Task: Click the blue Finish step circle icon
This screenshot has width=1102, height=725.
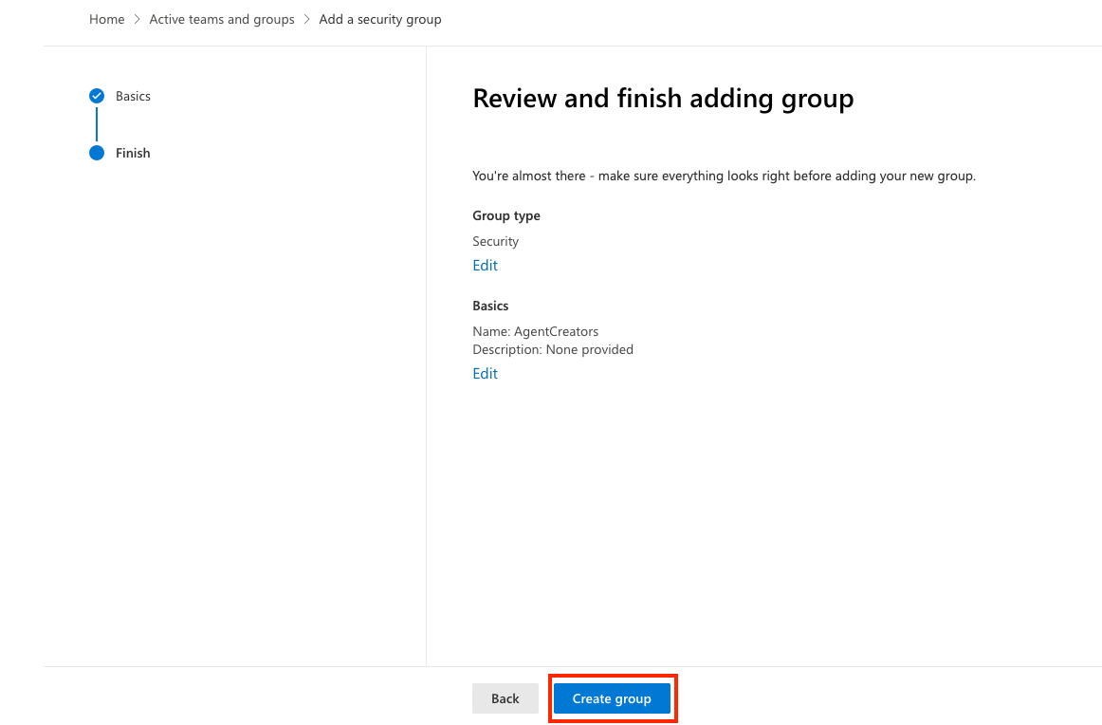Action: (97, 153)
